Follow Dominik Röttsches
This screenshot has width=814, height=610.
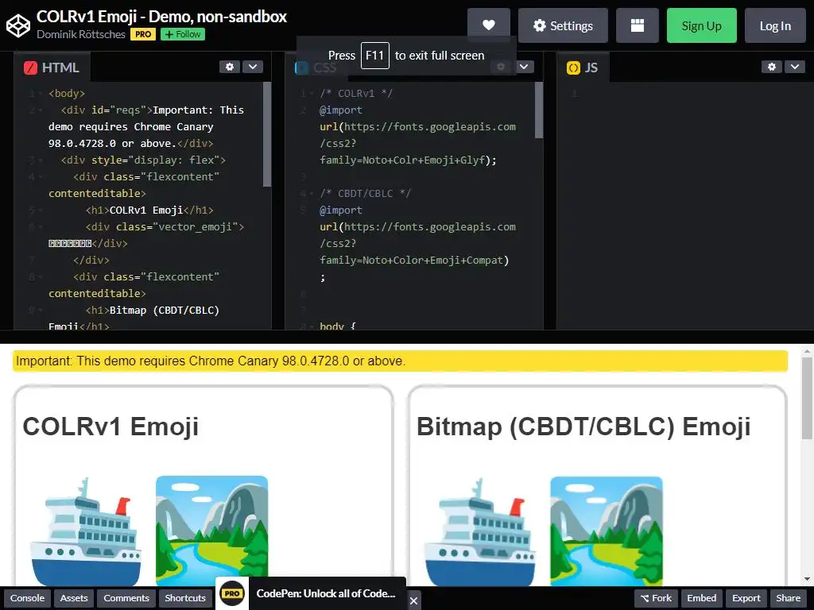tap(183, 34)
